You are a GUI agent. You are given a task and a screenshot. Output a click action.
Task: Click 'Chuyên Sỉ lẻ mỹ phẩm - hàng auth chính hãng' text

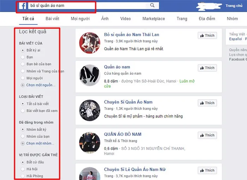[x=143, y=116]
